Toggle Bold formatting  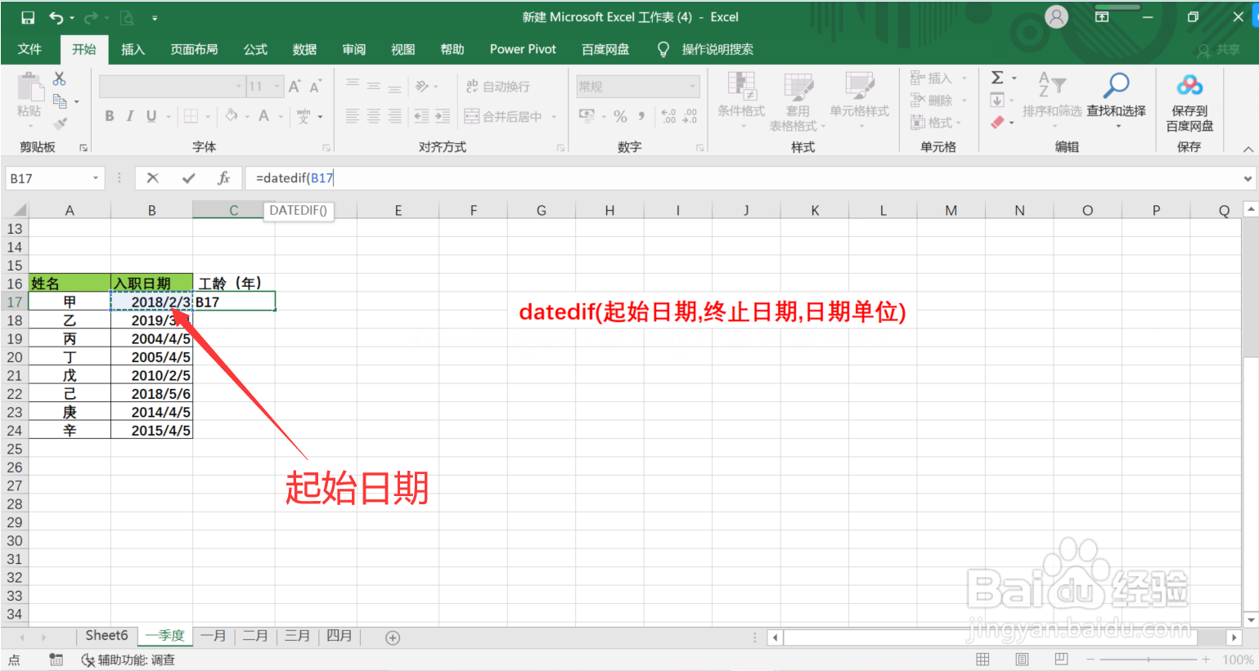point(110,116)
